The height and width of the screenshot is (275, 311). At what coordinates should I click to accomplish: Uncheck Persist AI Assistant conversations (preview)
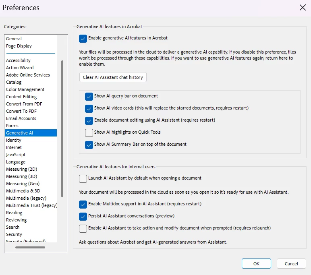[x=83, y=217]
